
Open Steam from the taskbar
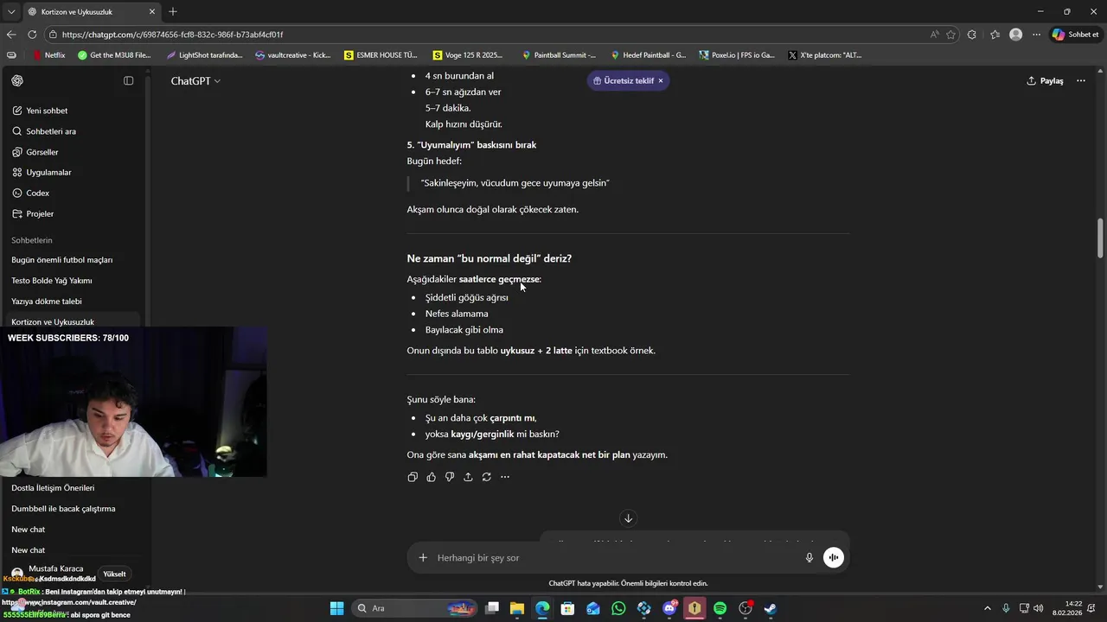[x=771, y=608]
